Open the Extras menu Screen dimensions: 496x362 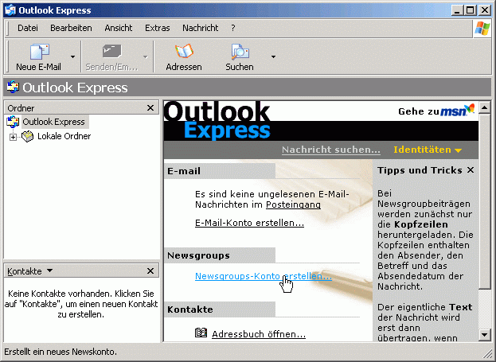click(x=158, y=28)
